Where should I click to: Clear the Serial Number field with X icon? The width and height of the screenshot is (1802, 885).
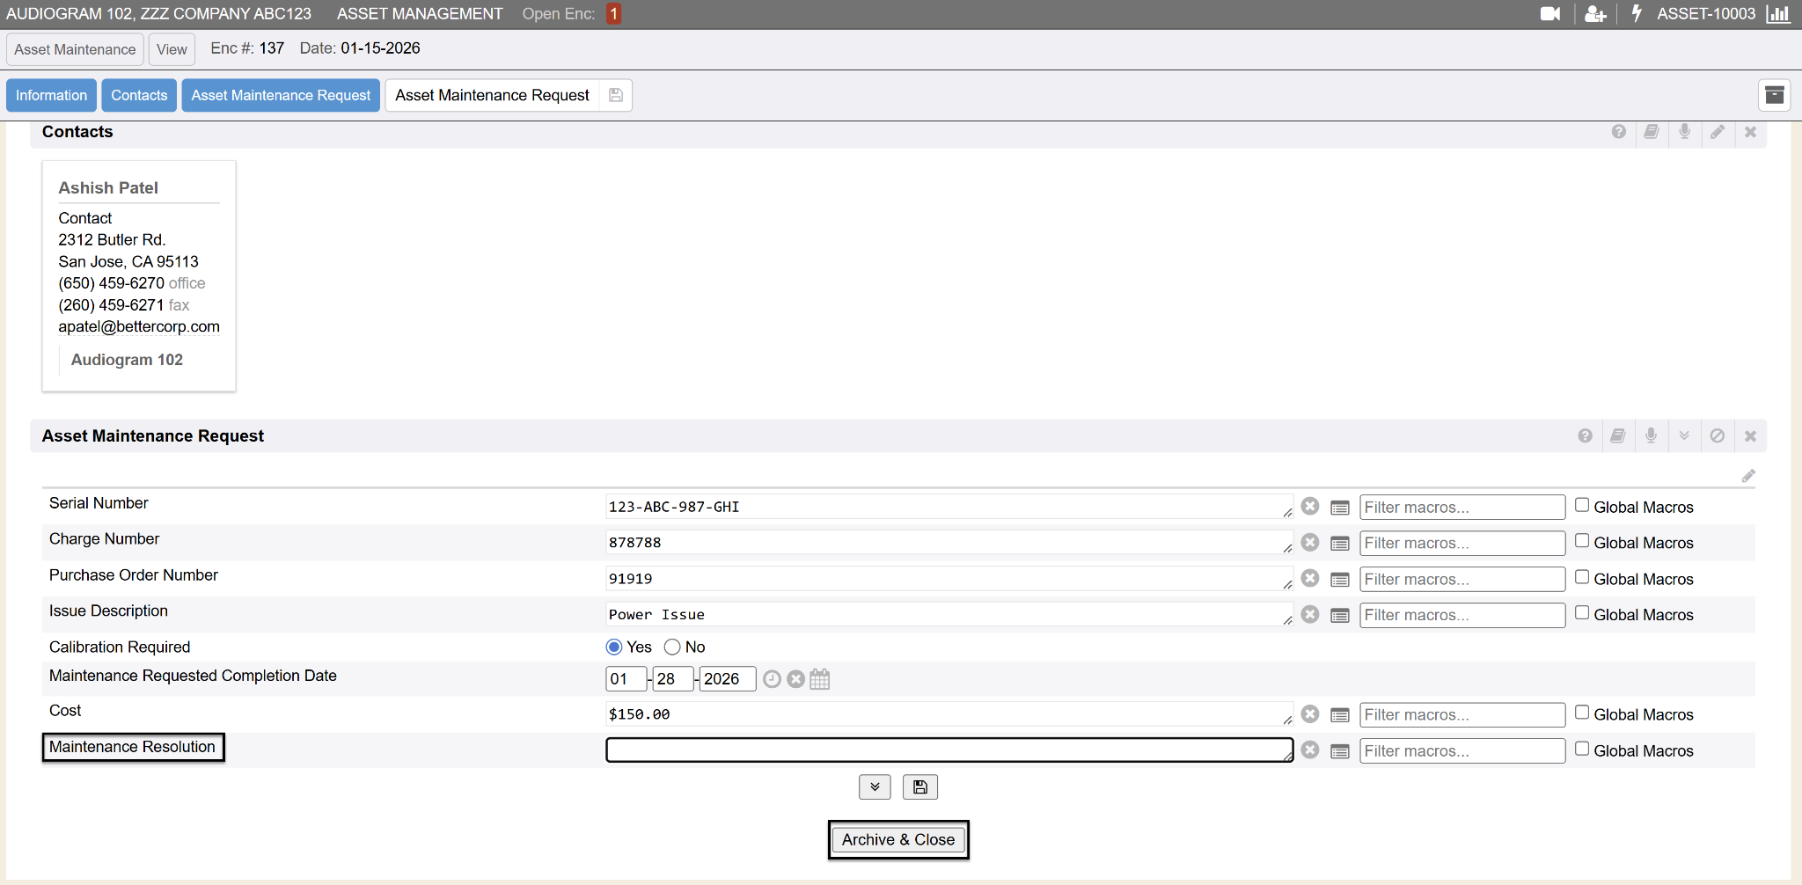[x=1310, y=507]
